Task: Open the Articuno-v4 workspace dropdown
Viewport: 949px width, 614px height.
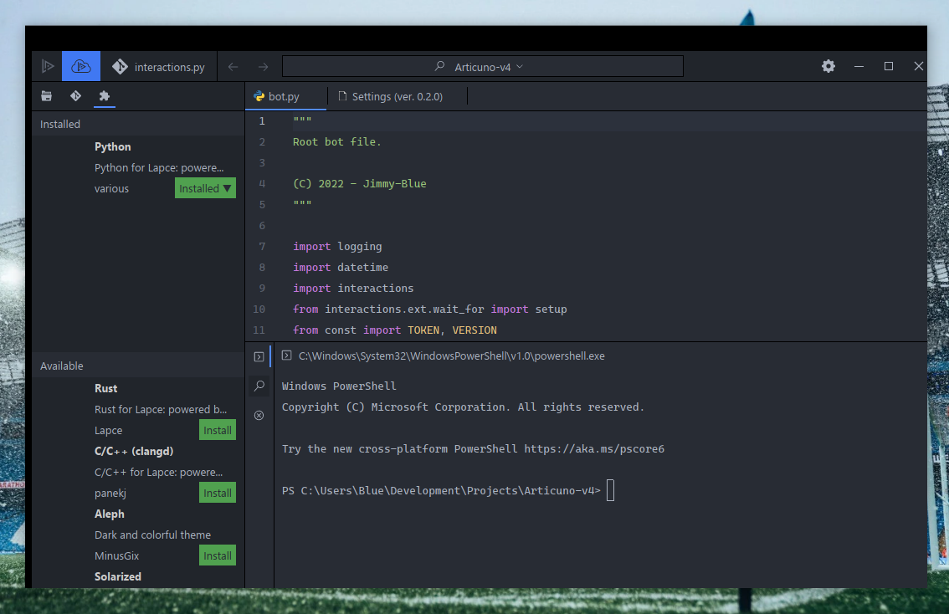Action: [x=482, y=66]
